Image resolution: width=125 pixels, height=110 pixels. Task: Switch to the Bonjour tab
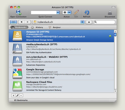tap(55, 27)
